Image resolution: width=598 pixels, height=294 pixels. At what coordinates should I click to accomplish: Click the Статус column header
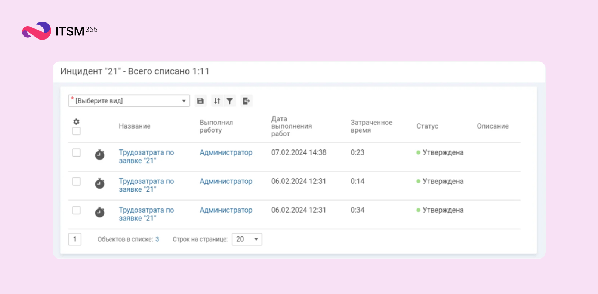point(427,126)
